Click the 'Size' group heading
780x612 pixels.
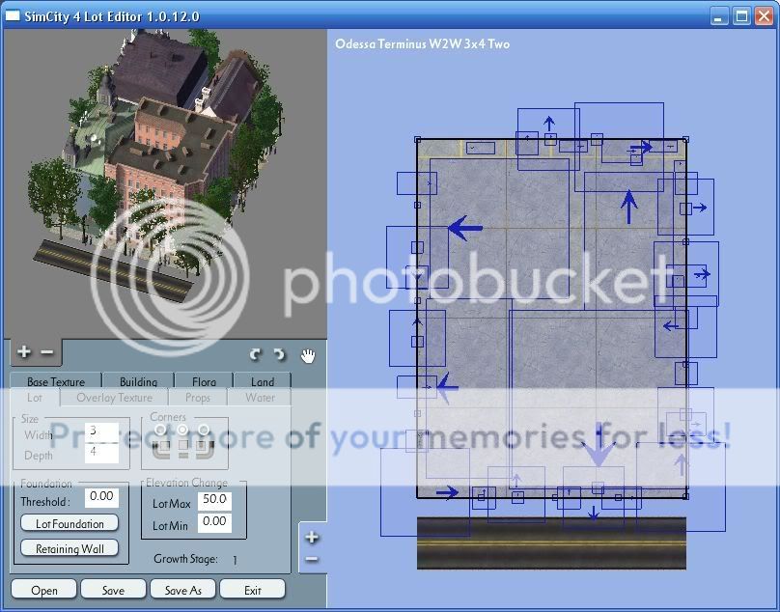pyautogui.click(x=29, y=418)
